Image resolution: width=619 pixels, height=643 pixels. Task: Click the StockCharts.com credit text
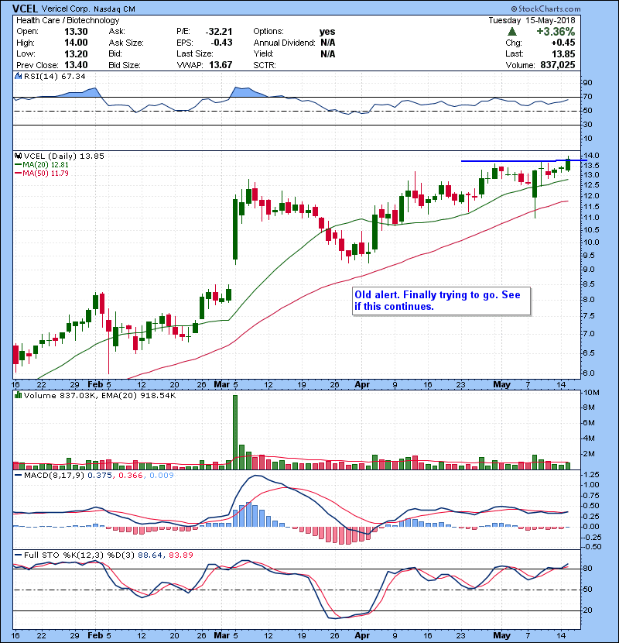[x=545, y=9]
